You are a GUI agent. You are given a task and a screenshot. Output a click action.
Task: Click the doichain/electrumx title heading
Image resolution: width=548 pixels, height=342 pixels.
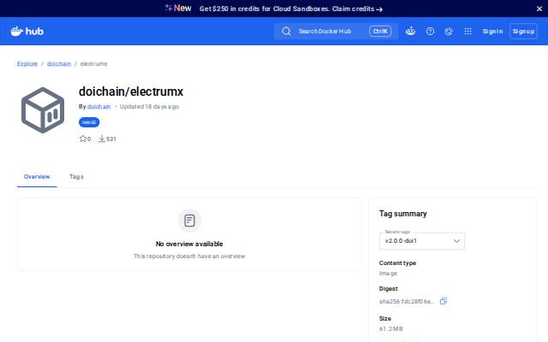(x=131, y=91)
